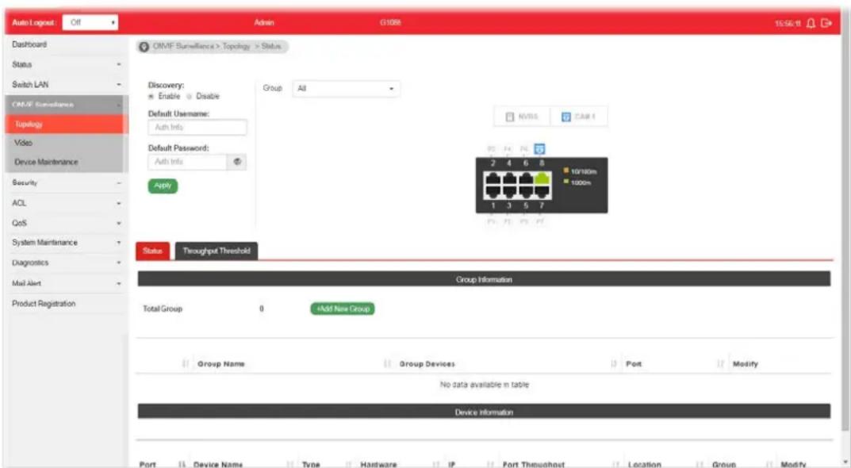This screenshot has height=468, width=851.
Task: Expand the Mail Alert menu
Action: click(65, 283)
